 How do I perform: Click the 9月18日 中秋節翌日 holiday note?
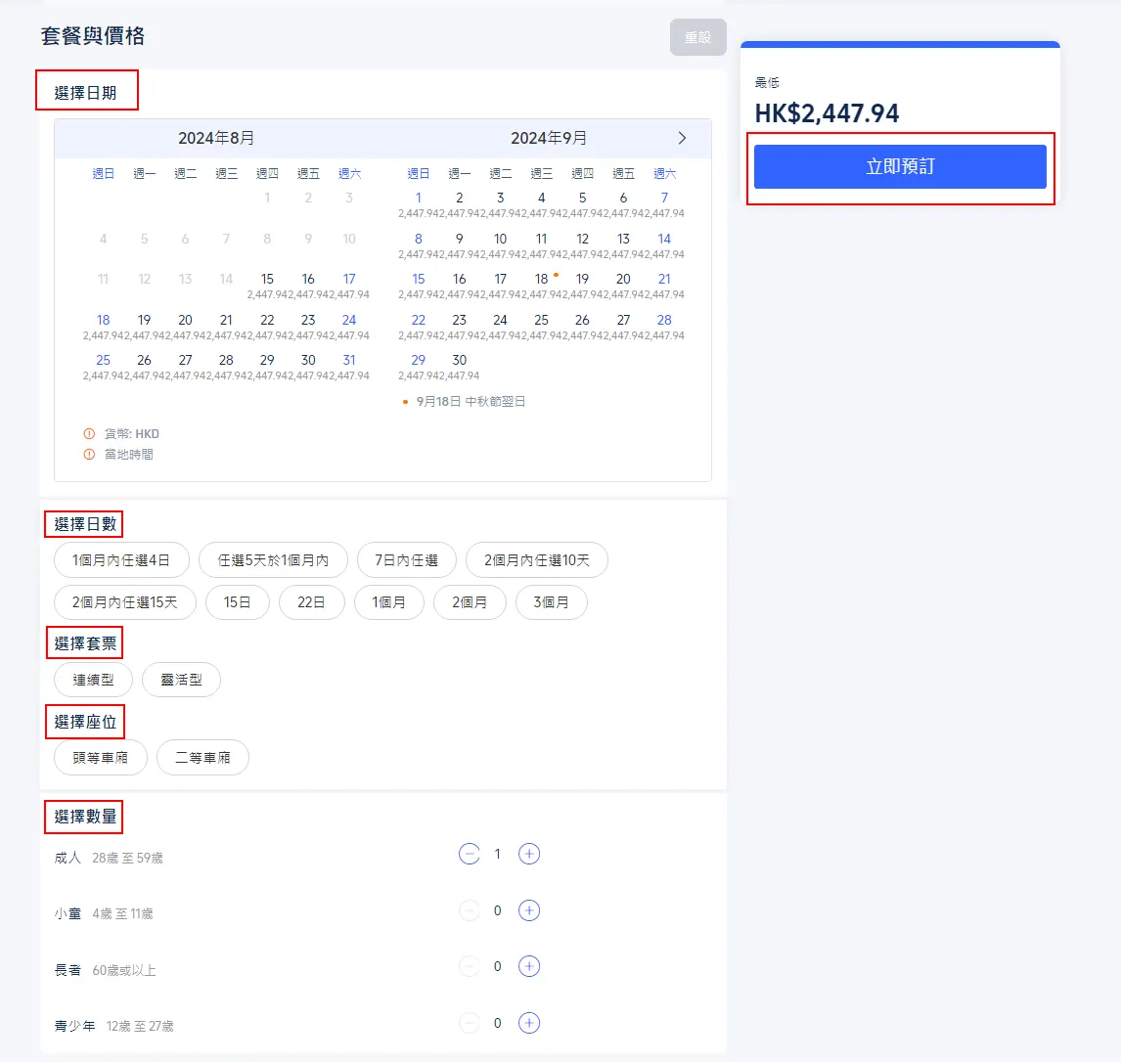[471, 402]
